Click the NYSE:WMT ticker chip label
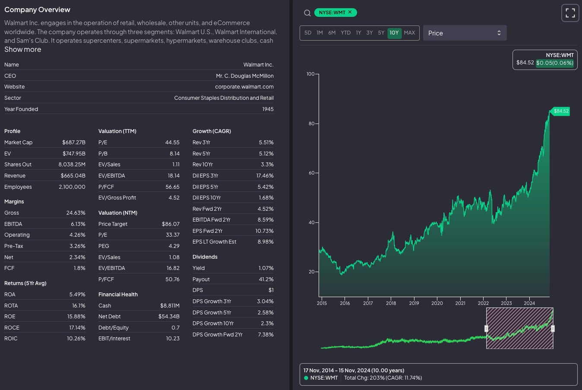Image resolution: width=582 pixels, height=390 pixels. click(332, 13)
